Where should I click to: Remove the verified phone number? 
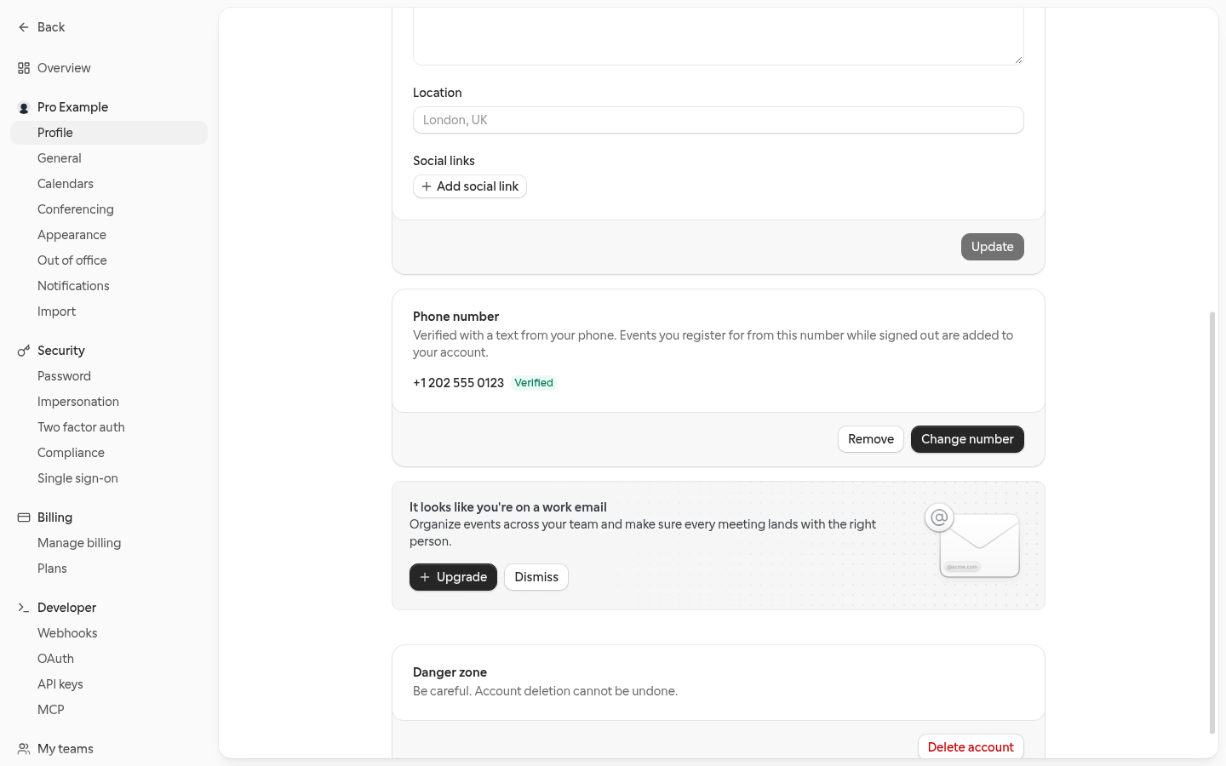point(870,439)
